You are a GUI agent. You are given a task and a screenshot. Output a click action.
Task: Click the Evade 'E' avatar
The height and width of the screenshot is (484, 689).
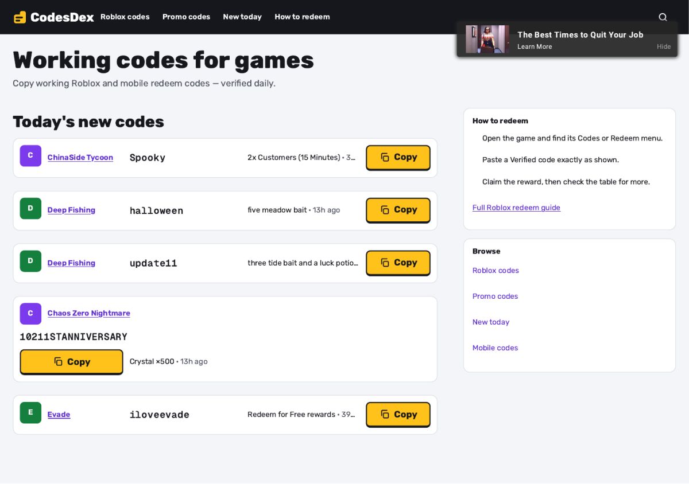click(30, 413)
